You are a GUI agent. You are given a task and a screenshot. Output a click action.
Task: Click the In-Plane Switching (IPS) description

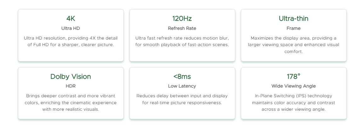click(293, 103)
